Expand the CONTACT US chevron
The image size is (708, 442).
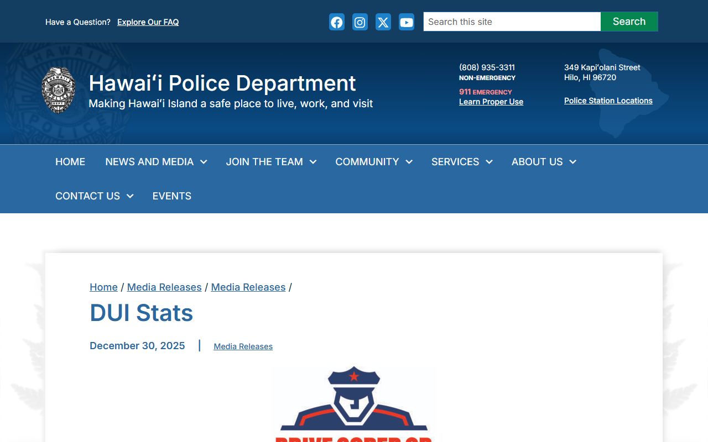pos(130,196)
